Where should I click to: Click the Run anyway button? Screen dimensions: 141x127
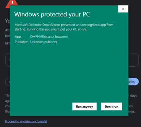[x=84, y=106]
